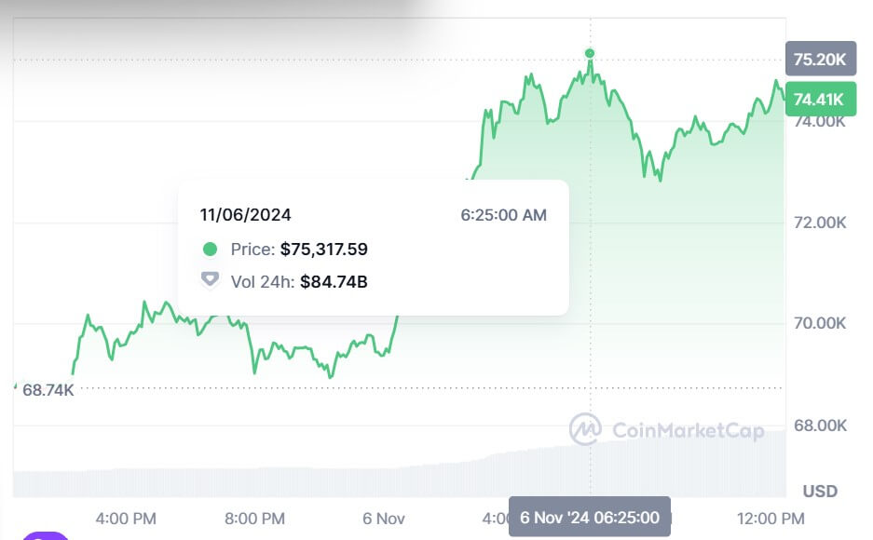The height and width of the screenshot is (540, 873).
Task: Click the green Price dot in tooltip
Action: (x=210, y=250)
